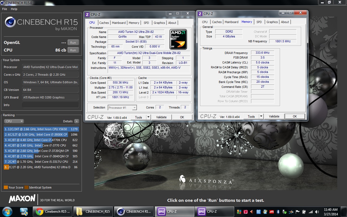Switch to SPD tab in left CPU-Z

(x=146, y=23)
